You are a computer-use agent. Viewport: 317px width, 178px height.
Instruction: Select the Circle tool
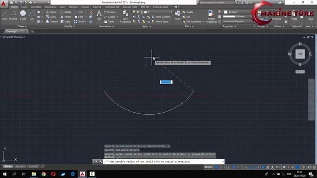(23, 15)
